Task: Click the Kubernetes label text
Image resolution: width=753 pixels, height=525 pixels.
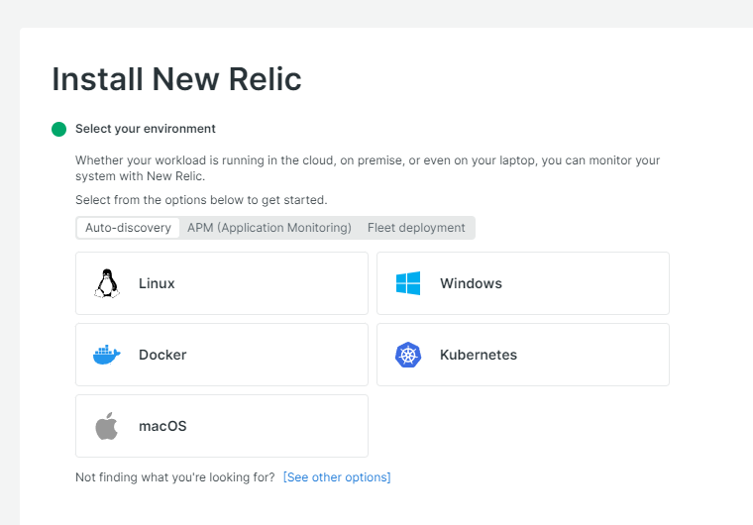Action: 479,355
